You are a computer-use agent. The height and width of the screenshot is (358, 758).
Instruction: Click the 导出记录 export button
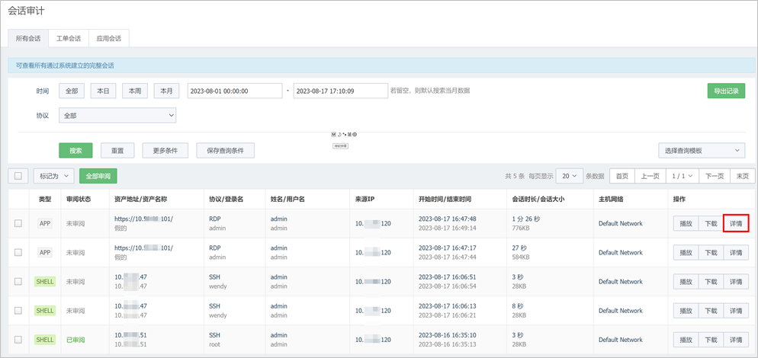[725, 91]
